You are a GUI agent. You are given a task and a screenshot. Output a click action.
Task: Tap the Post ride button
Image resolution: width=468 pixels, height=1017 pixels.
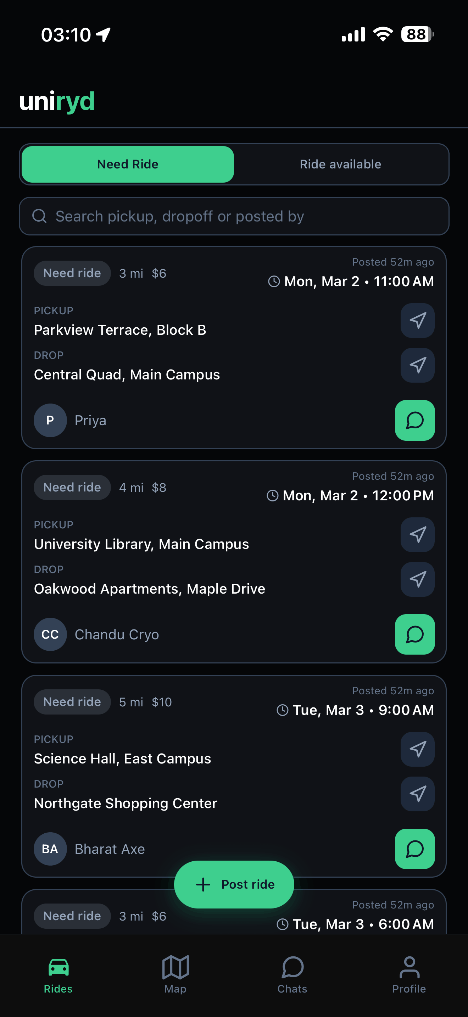pos(234,884)
